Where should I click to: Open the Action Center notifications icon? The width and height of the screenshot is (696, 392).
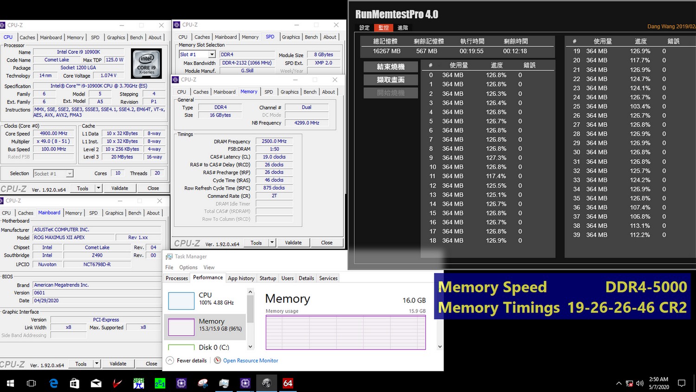pyautogui.click(x=682, y=383)
